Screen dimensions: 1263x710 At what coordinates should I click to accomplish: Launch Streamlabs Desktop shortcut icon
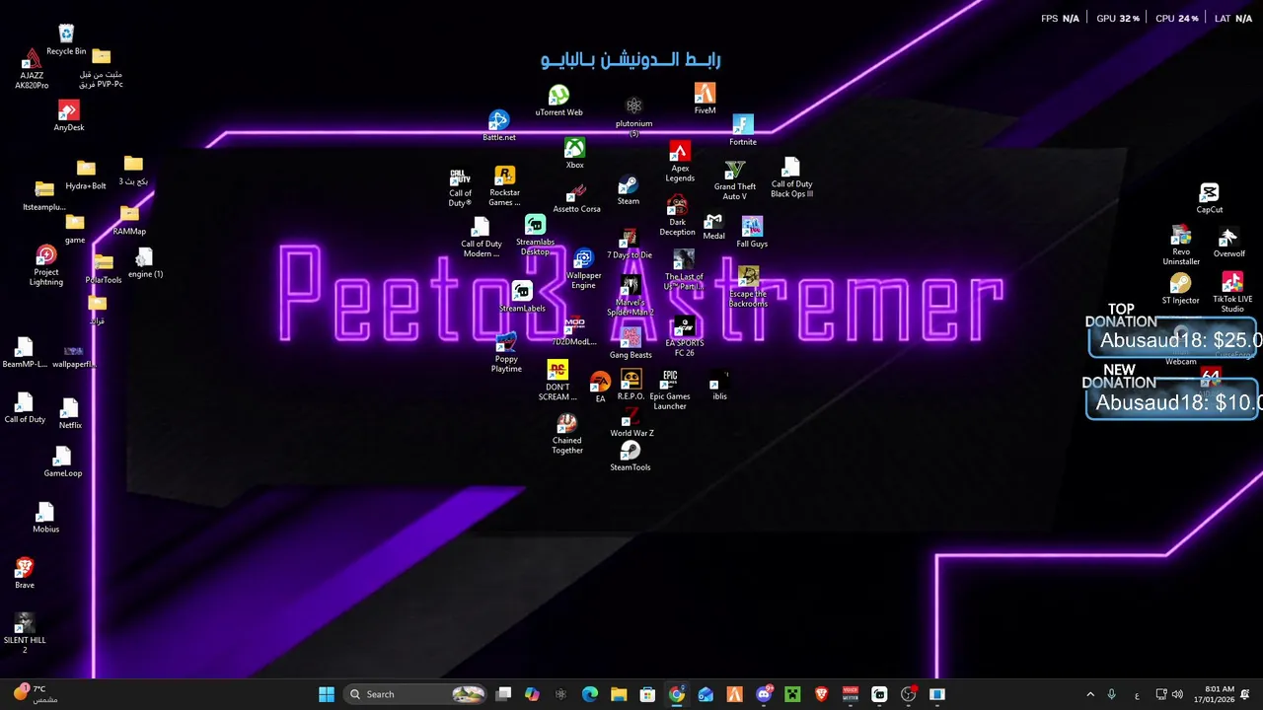pyautogui.click(x=535, y=236)
